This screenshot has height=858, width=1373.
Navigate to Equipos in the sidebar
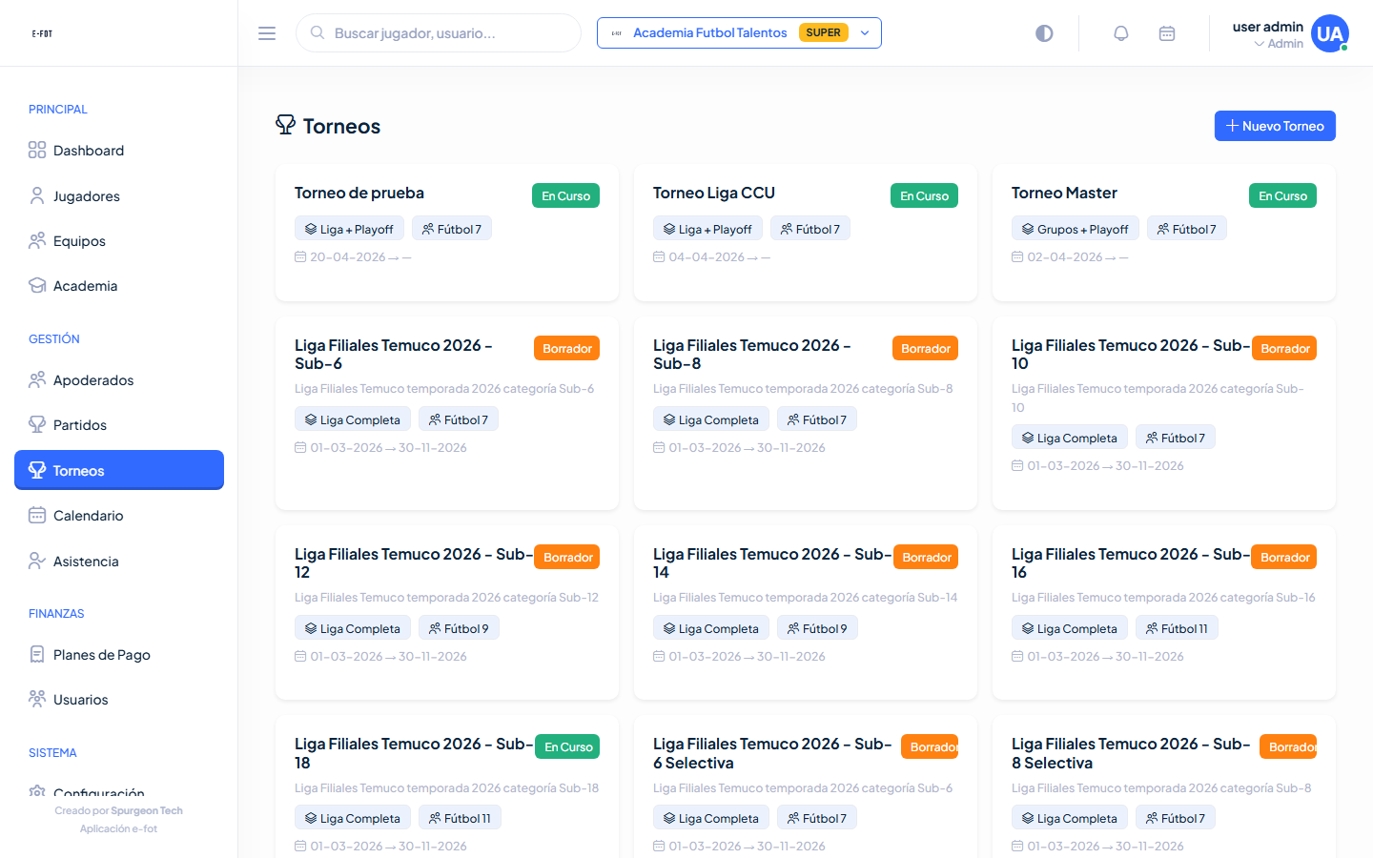coord(79,241)
